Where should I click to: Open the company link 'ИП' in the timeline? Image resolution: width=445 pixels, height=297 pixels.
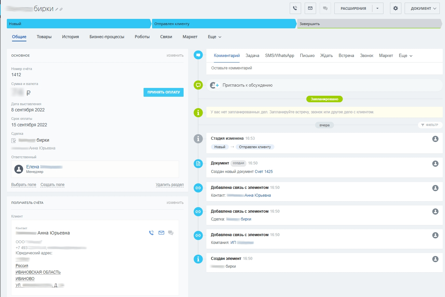pyautogui.click(x=242, y=243)
